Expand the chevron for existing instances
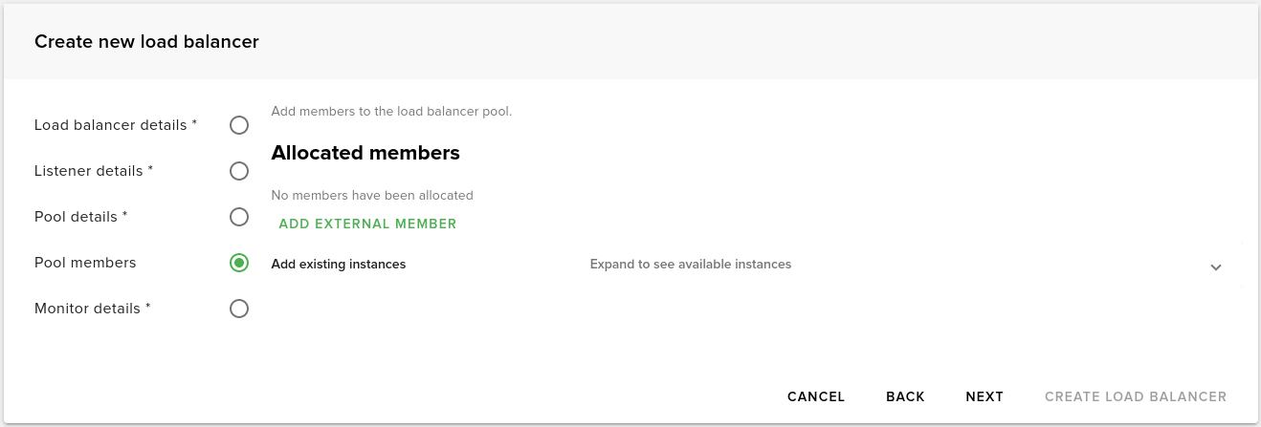This screenshot has height=427, width=1261. pyautogui.click(x=1216, y=267)
